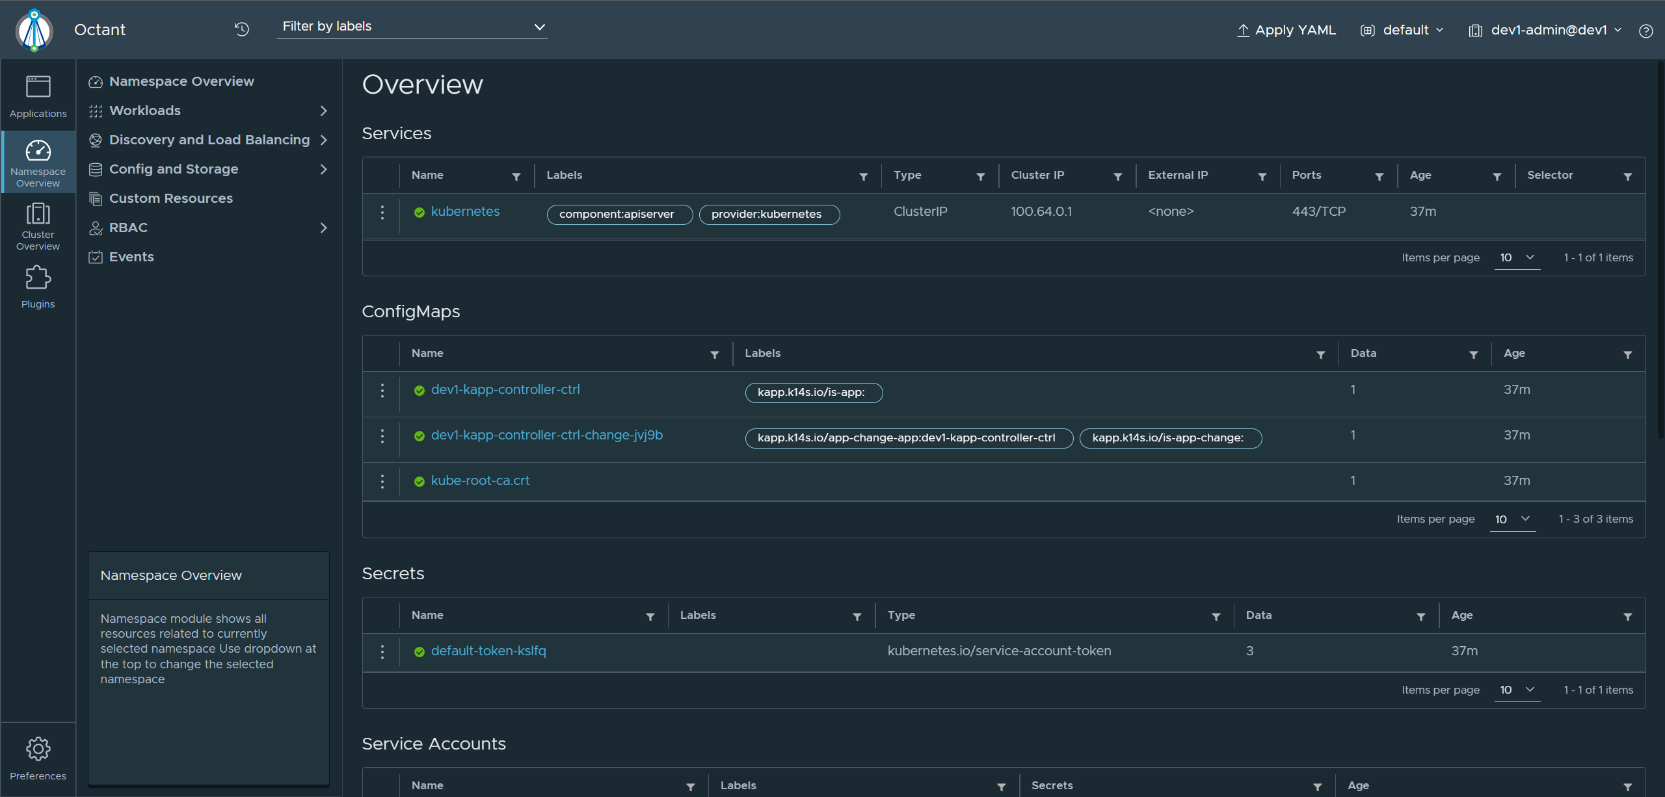Open the history clock icon
This screenshot has height=797, width=1665.
pos(242,29)
